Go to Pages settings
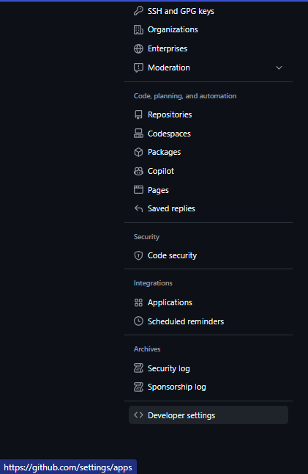 tap(209, 190)
